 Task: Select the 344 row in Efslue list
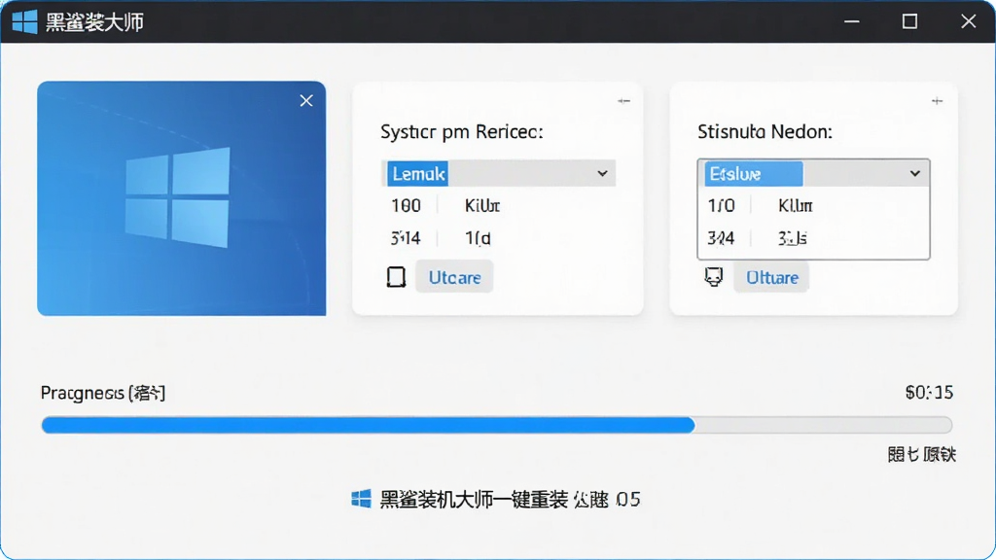click(x=813, y=238)
